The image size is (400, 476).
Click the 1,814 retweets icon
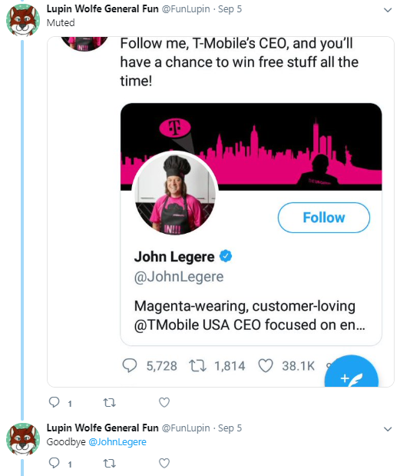click(x=197, y=366)
